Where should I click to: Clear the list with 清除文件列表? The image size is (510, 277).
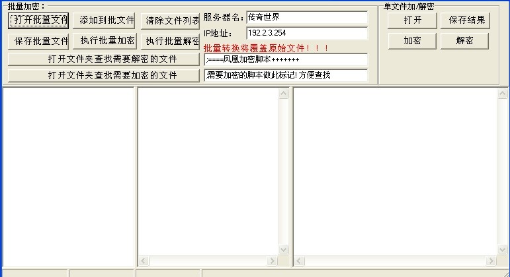point(171,20)
